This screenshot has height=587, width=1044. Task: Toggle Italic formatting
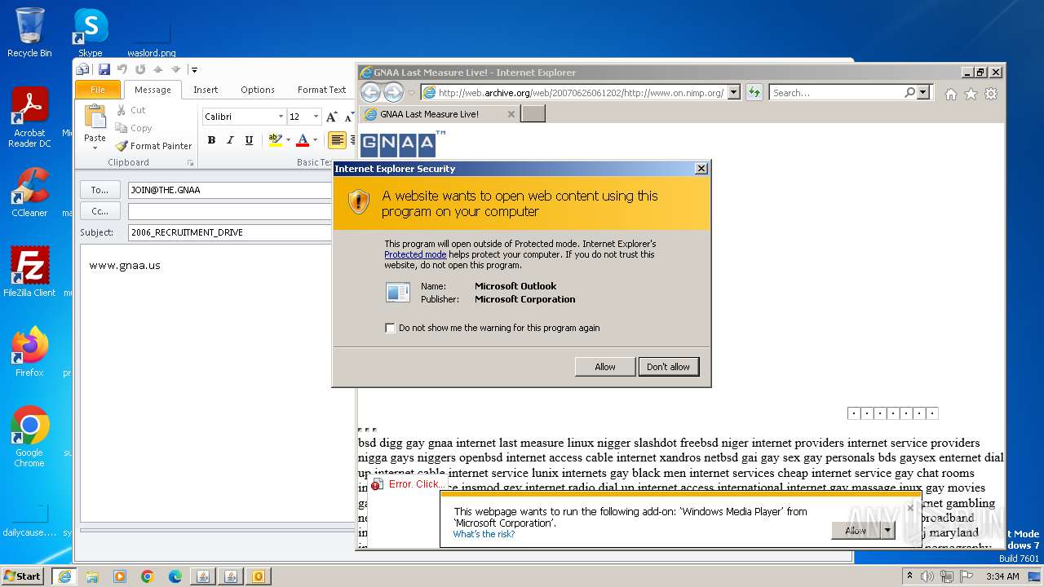point(230,140)
